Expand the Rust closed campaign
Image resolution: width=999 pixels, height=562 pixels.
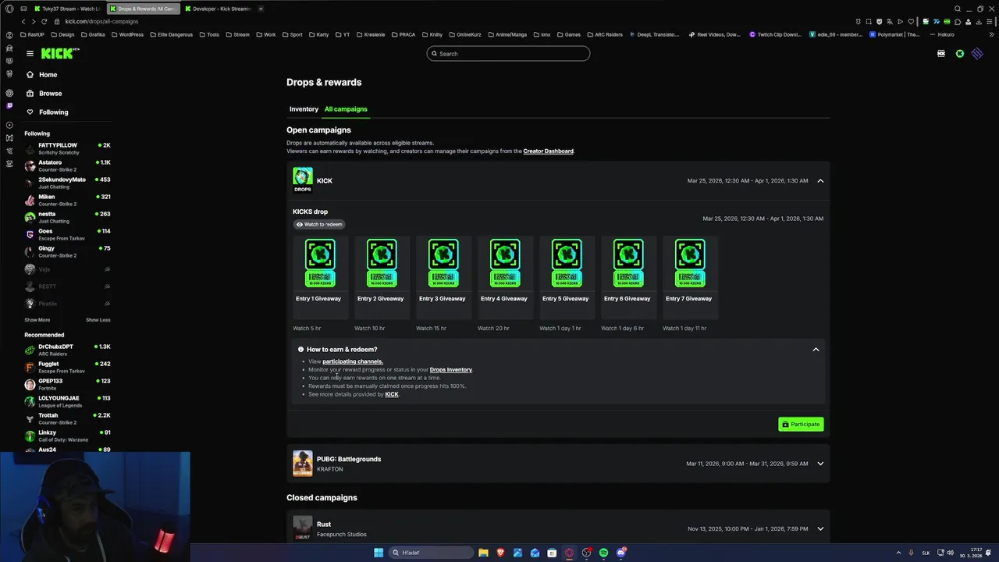820,528
